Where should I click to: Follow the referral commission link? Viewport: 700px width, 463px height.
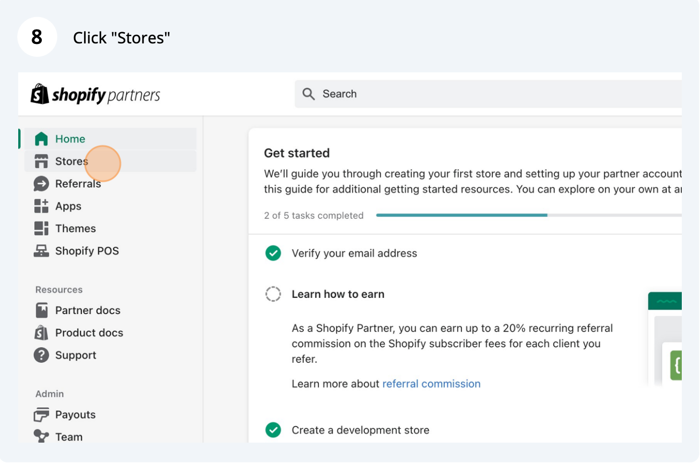431,384
